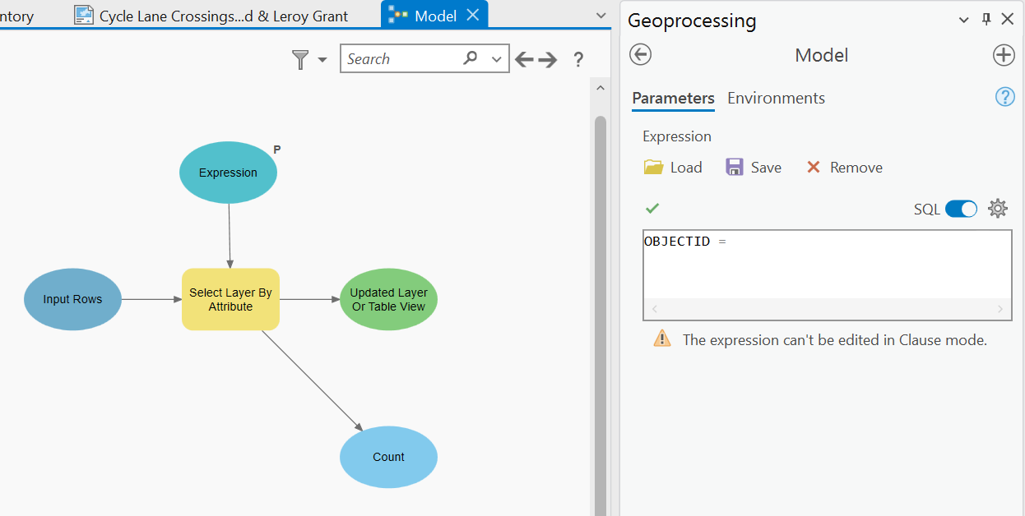Click the back arrow in Geoprocessing pane

[640, 55]
